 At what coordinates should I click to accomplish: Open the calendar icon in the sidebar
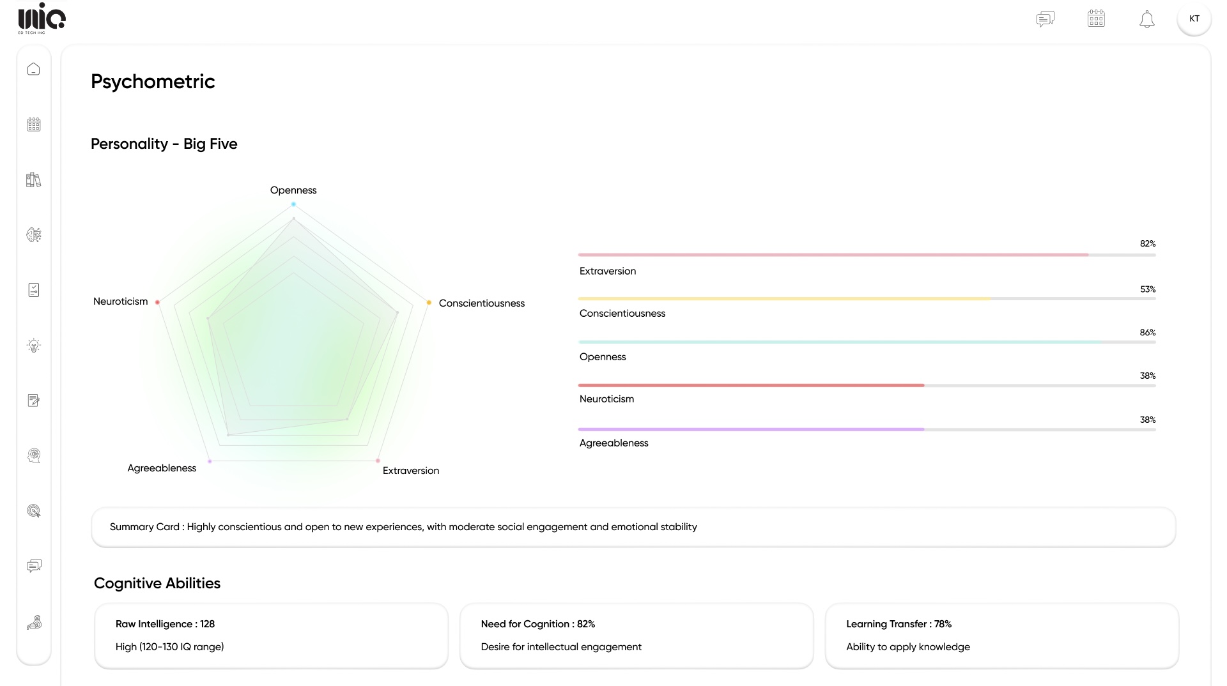[34, 125]
